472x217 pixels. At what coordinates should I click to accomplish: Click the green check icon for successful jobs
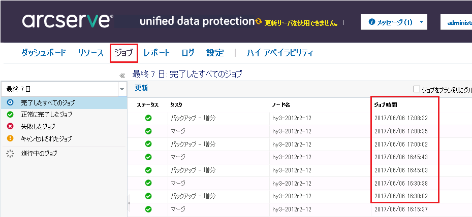[x=10, y=115]
